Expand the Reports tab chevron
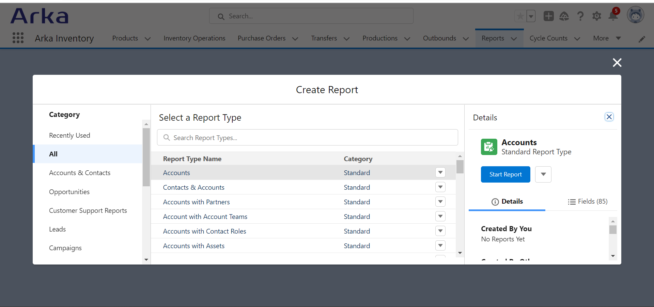 (x=514, y=39)
